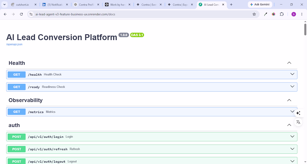307x164 pixels.
Task: Switch to the Contra Profile tab
Action: point(86,4)
